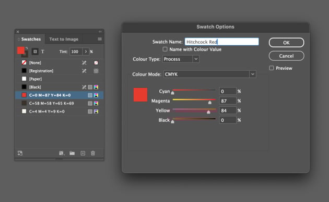Swap fill and stroke arrow icon
The width and height of the screenshot is (329, 202).
(27, 48)
